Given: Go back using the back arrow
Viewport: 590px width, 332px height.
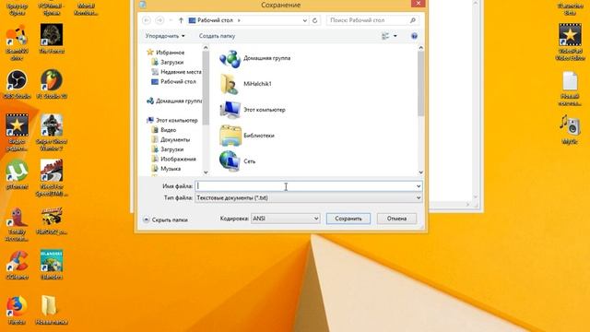Looking at the screenshot, I should (147, 20).
